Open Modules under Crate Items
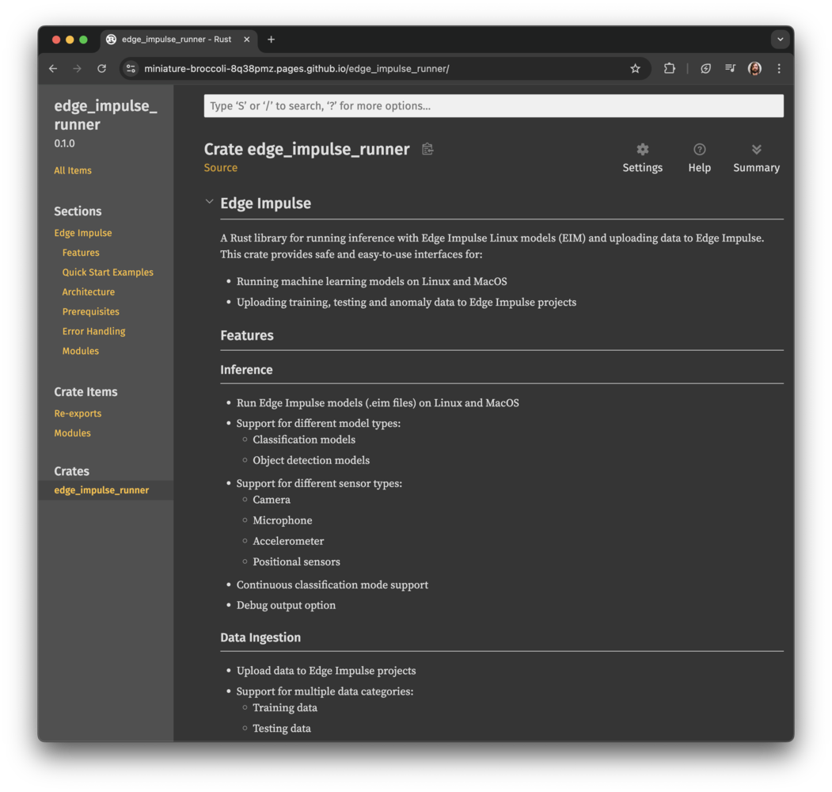The width and height of the screenshot is (832, 792). (x=72, y=433)
